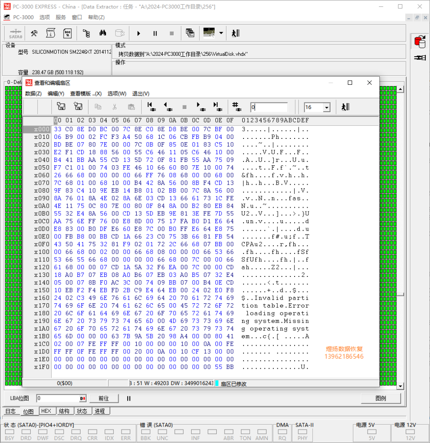
Task: Click the 100% report icon
Action: [x=67, y=33]
